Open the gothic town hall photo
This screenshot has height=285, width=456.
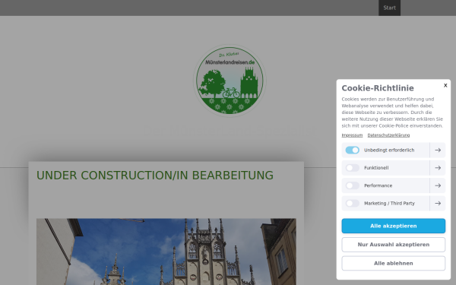coord(166,252)
